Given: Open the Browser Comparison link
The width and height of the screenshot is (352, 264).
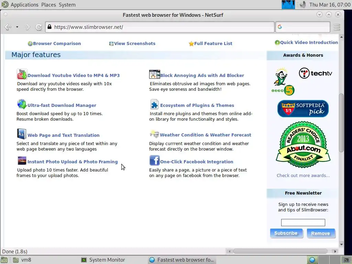Looking at the screenshot, I should (57, 44).
